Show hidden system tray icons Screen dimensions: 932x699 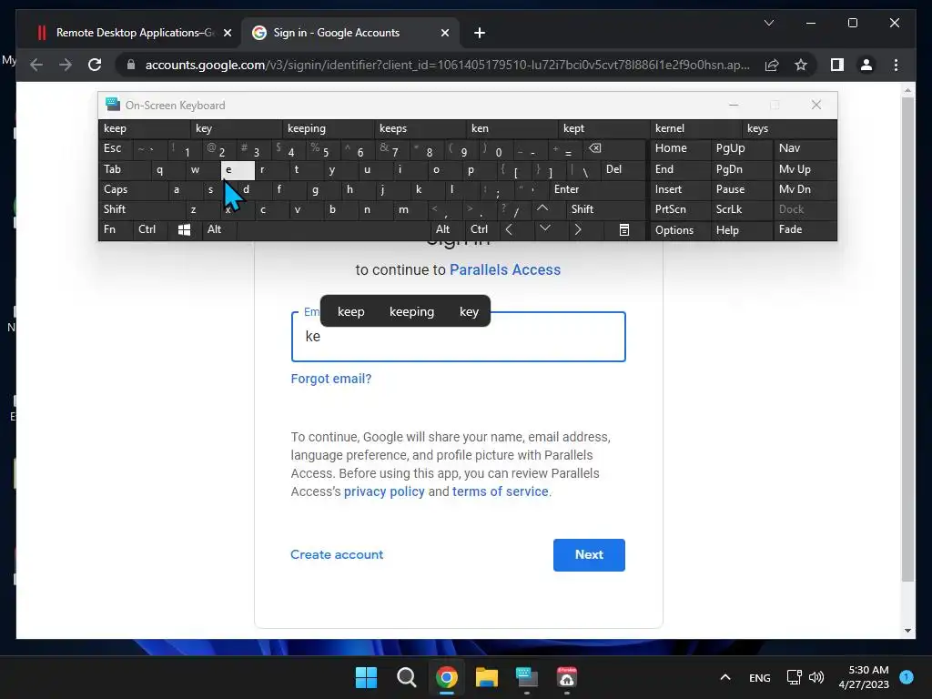pyautogui.click(x=725, y=677)
